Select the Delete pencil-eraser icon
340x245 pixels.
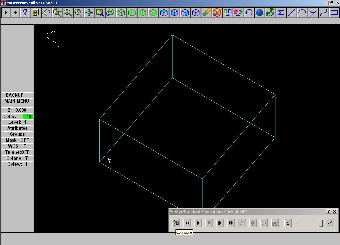click(x=206, y=13)
